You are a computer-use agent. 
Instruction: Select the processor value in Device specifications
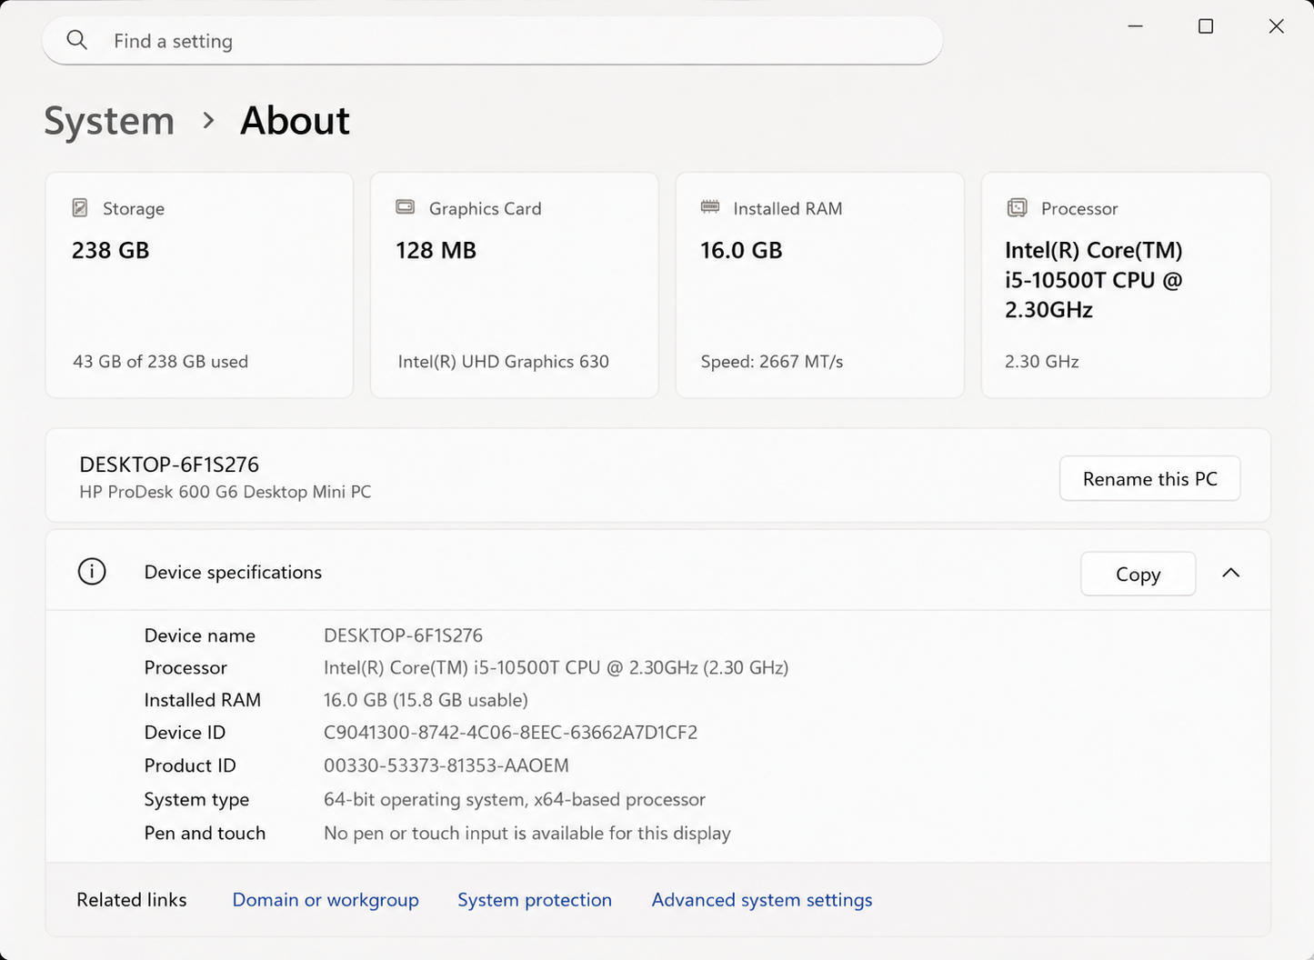(x=556, y=668)
